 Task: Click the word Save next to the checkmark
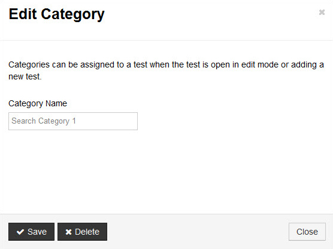tap(37, 232)
